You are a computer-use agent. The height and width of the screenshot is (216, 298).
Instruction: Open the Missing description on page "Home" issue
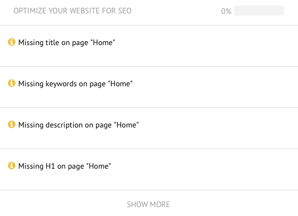pos(149,129)
